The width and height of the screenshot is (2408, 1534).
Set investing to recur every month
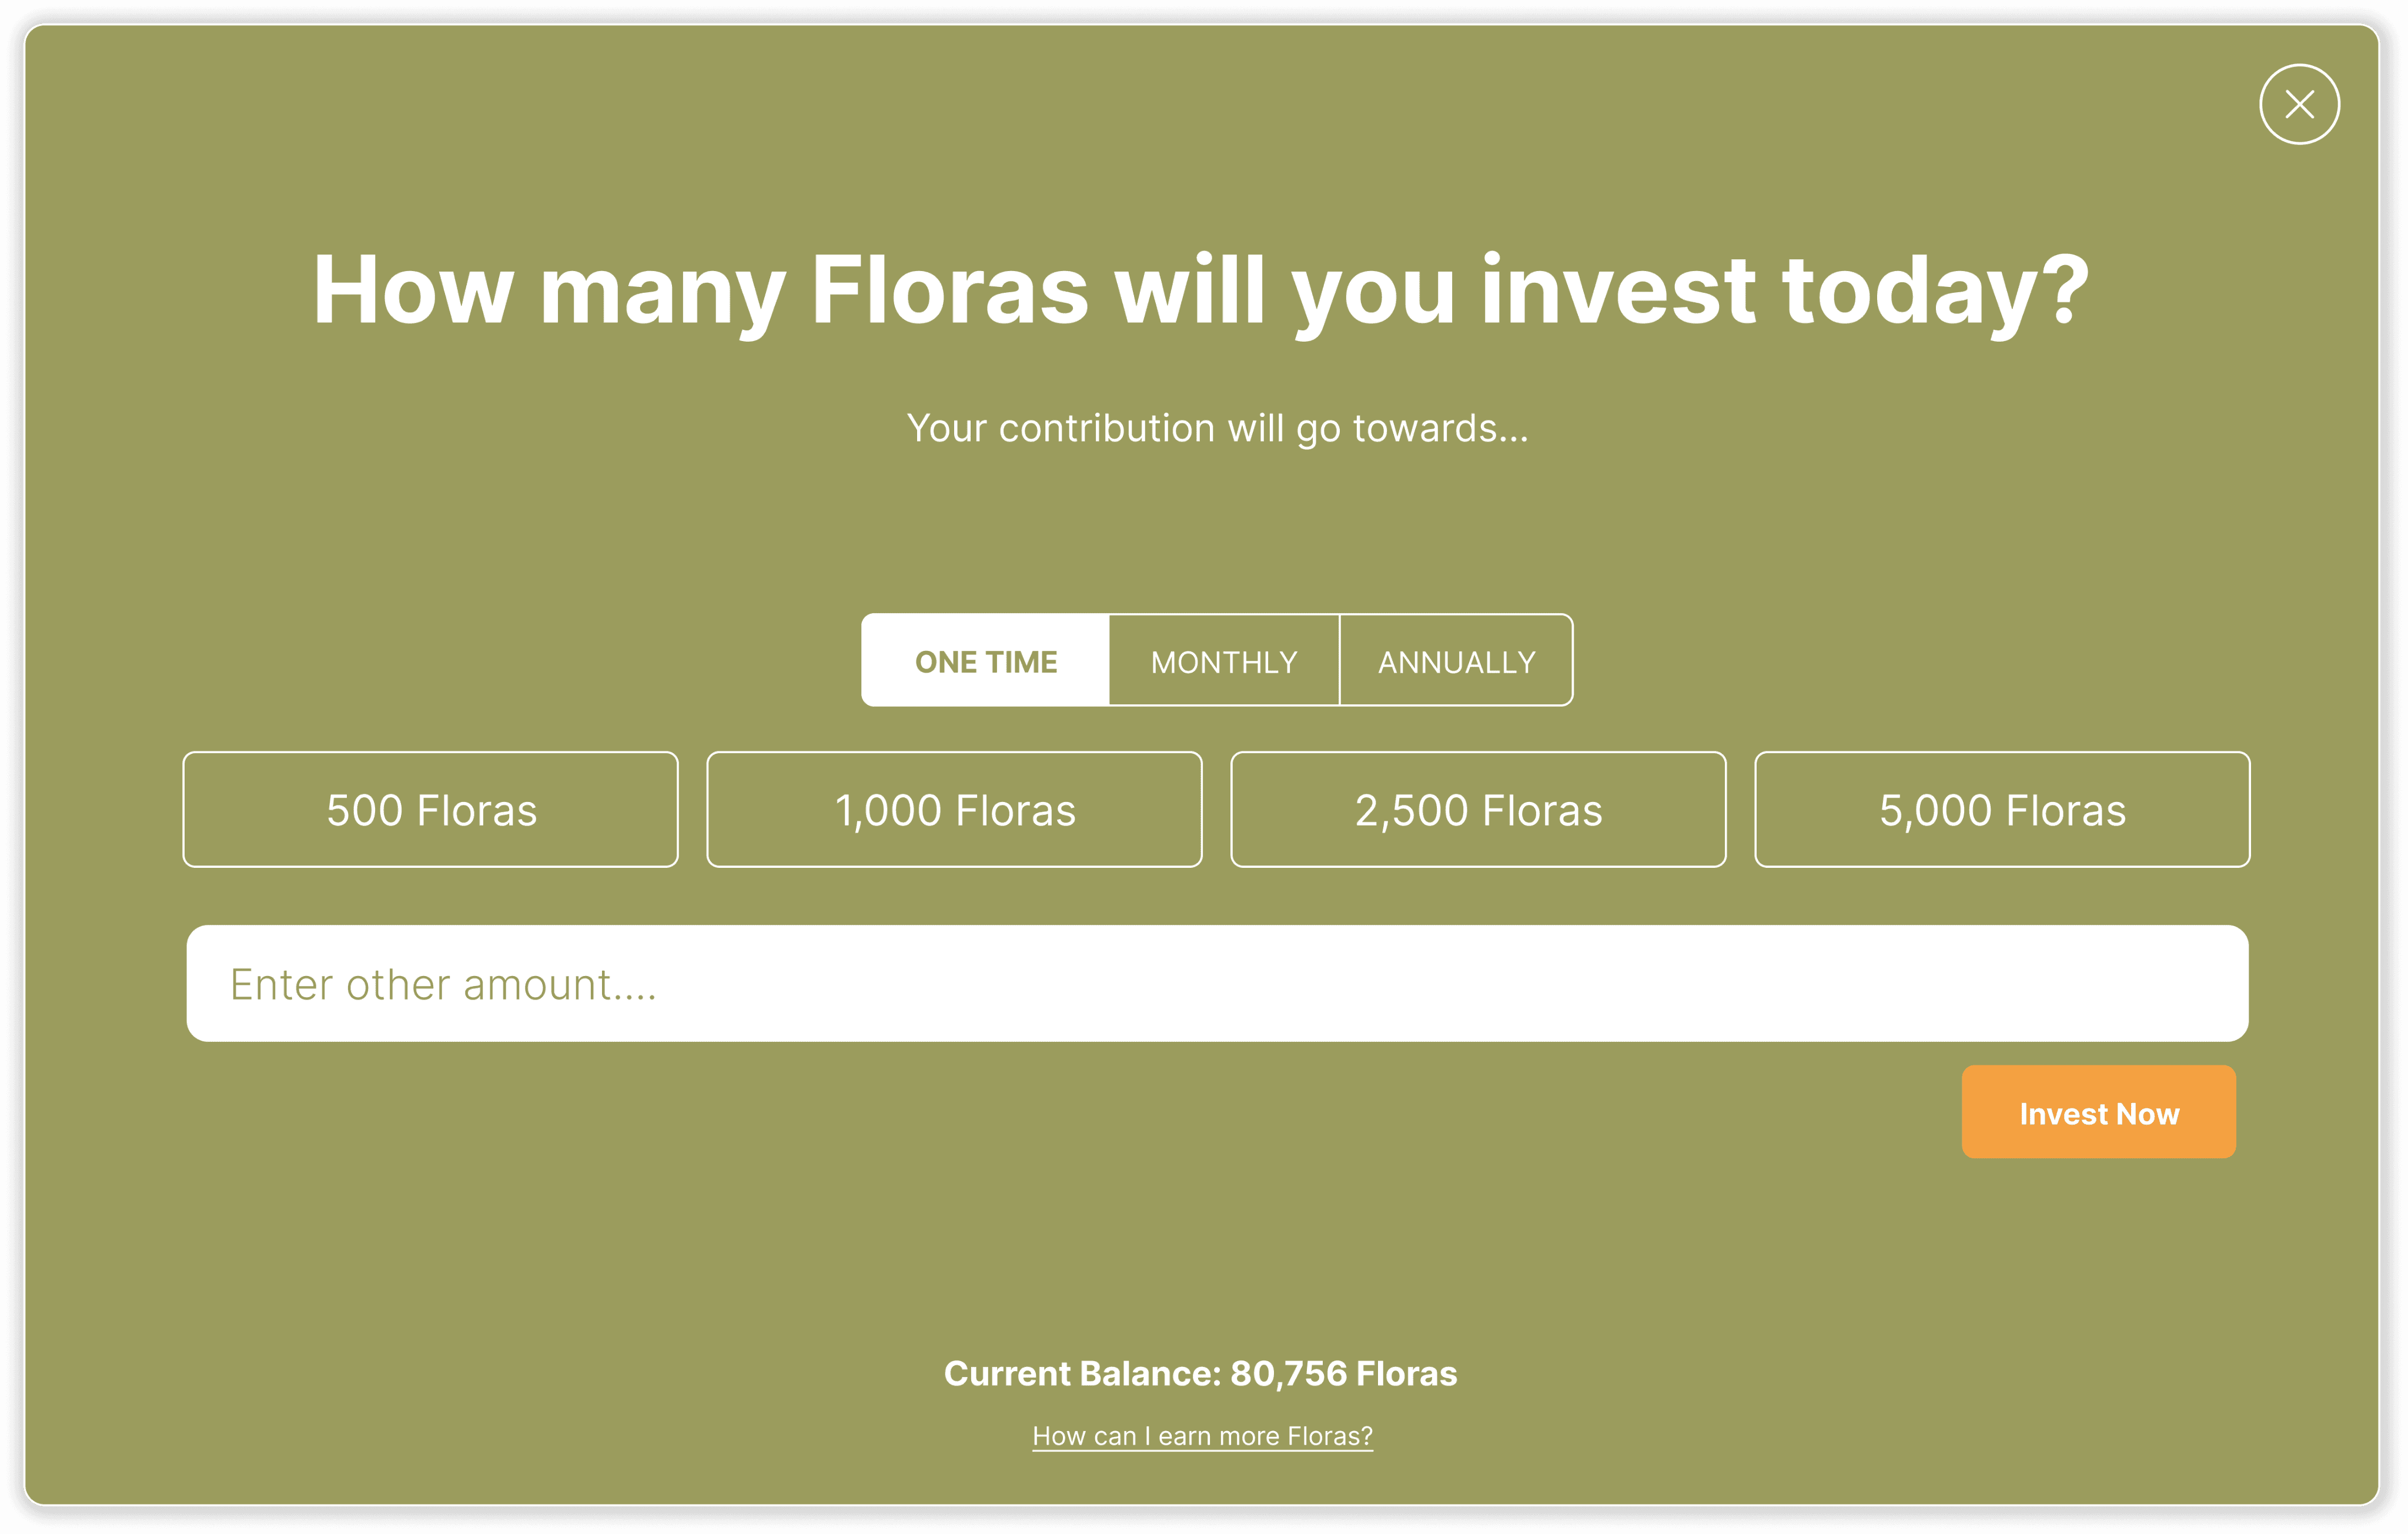point(1224,661)
